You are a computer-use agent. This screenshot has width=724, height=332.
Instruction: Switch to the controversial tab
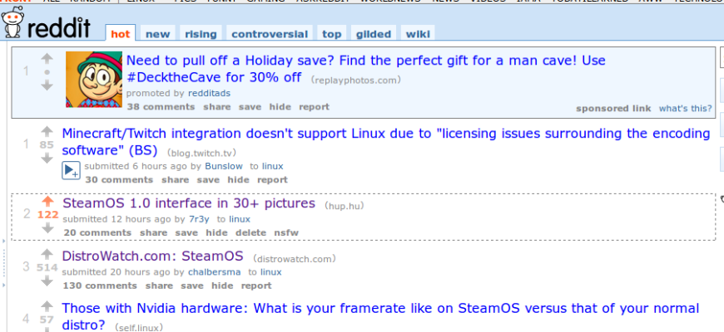(270, 34)
